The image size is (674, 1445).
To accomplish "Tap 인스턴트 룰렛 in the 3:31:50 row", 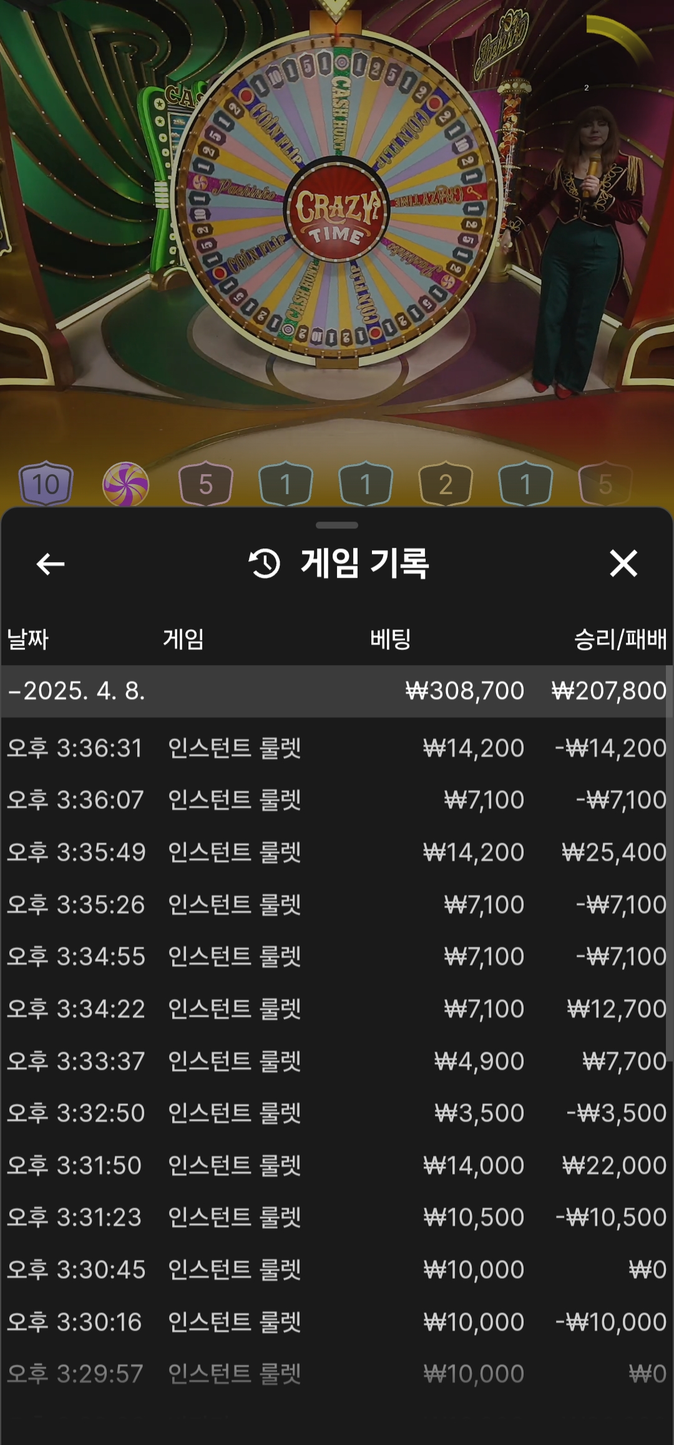I will tap(235, 1165).
